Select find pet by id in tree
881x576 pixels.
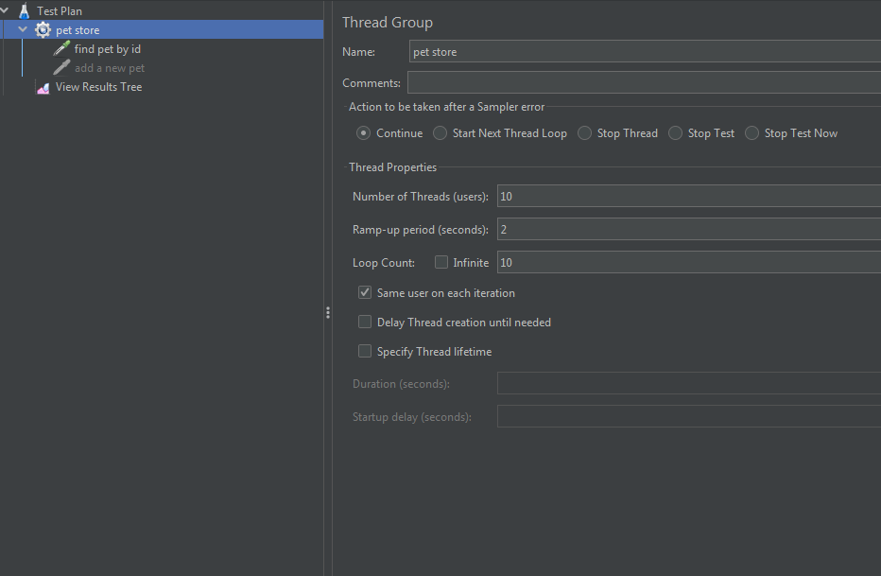coord(108,49)
